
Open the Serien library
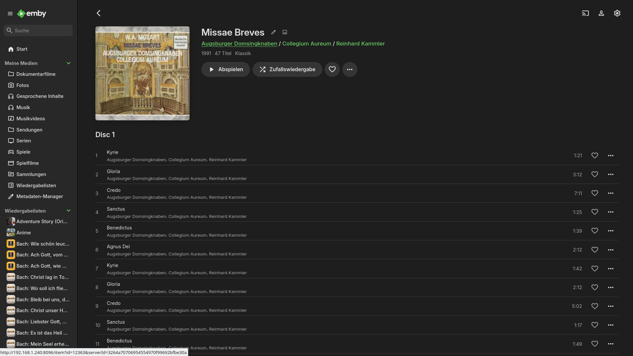click(39, 141)
